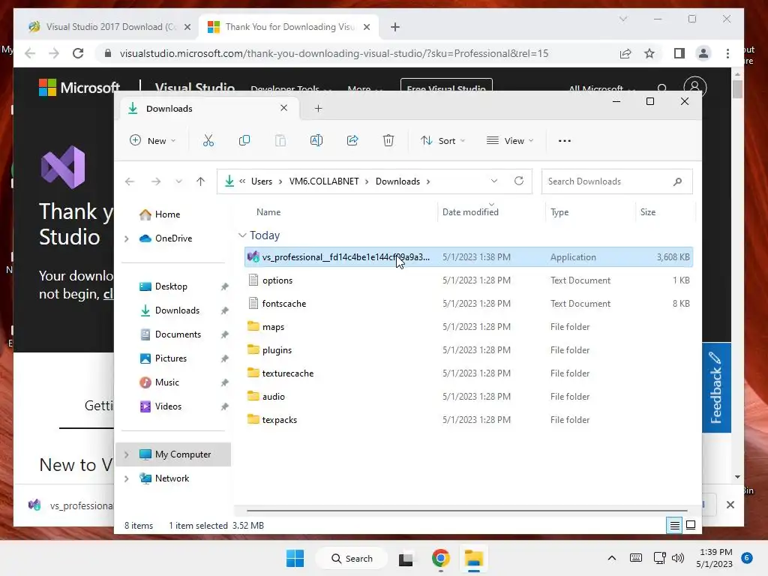Image resolution: width=768 pixels, height=576 pixels.
Task: Click the Microsoft account sign-in icon on webpage
Action: [695, 87]
